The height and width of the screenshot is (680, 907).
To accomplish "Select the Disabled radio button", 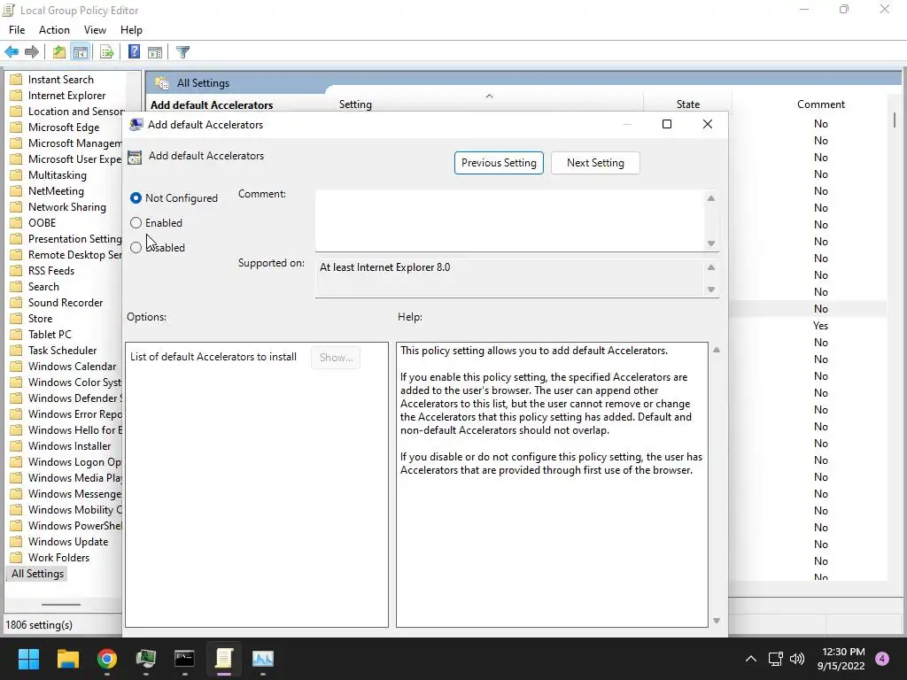I will (x=136, y=248).
